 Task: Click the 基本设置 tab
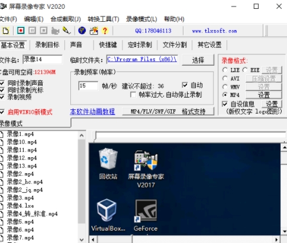coord(13,45)
